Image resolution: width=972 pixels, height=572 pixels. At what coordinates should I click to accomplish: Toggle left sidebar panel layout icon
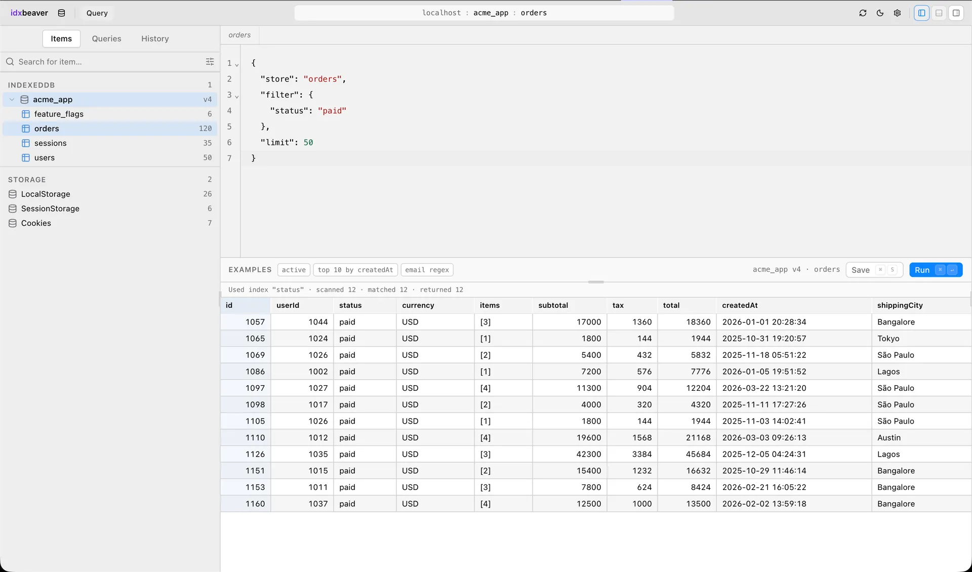pos(921,13)
